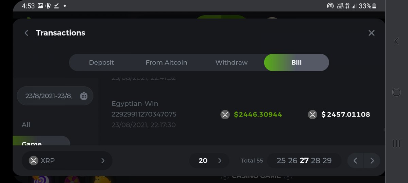Go back from Transactions screen

(x=27, y=33)
